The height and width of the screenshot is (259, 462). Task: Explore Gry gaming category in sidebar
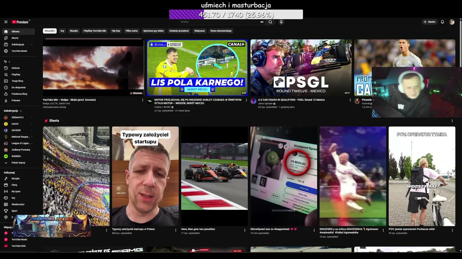pos(19,198)
